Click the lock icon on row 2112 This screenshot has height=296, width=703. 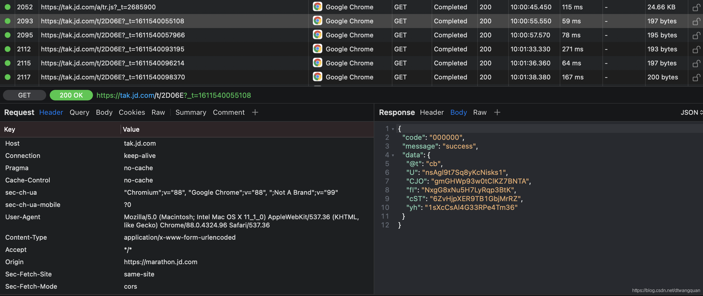click(696, 49)
